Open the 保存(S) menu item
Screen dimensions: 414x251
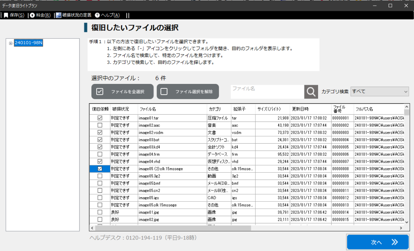17,15
